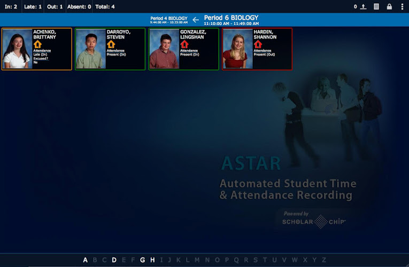The image size is (409, 267).
Task: Click the Absent count indicator
Action: 79,7
